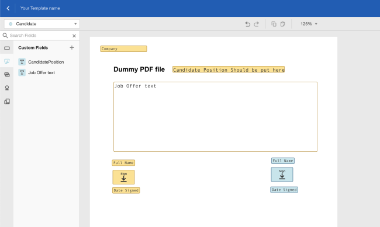Go back using the header arrow
Screen dimensions: 380x227
(8, 8)
